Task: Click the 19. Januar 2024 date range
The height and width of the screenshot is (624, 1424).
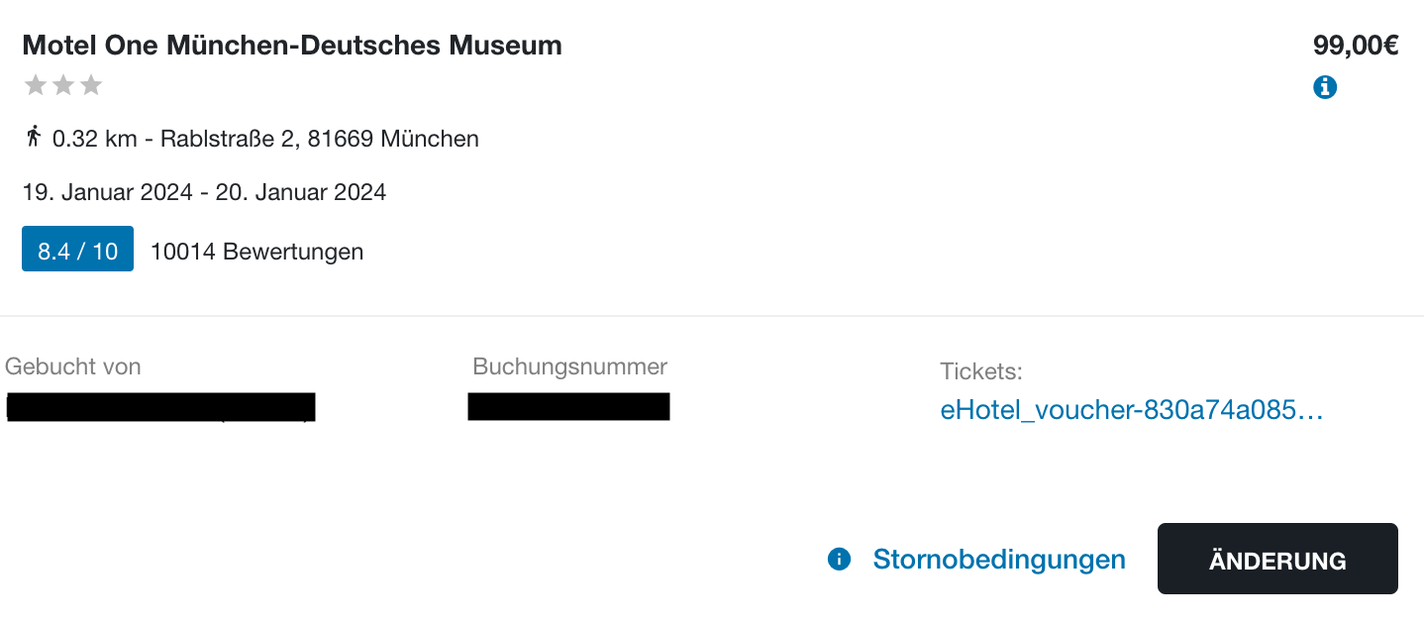Action: click(x=204, y=192)
